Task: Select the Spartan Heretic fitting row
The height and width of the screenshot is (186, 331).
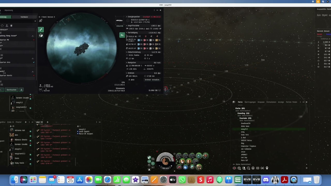Action: tap(18, 75)
